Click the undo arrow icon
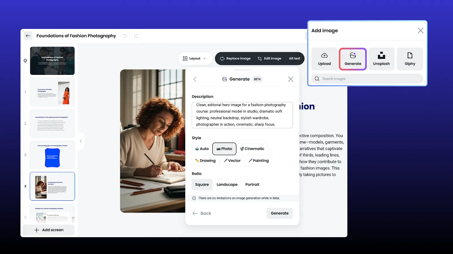Image resolution: width=453 pixels, height=254 pixels. coord(125,36)
